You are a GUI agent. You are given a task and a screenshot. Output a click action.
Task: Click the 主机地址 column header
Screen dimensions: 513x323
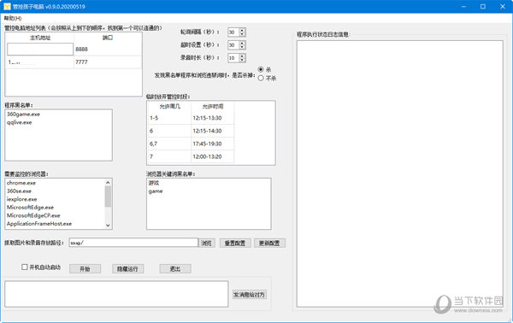point(40,38)
